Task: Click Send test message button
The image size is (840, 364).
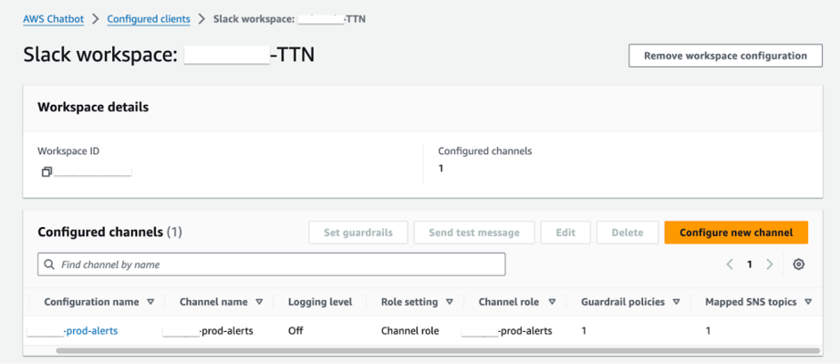Action: (474, 233)
